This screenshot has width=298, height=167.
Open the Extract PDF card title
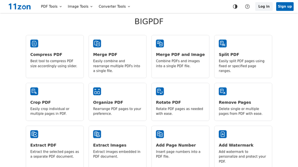click(43, 145)
